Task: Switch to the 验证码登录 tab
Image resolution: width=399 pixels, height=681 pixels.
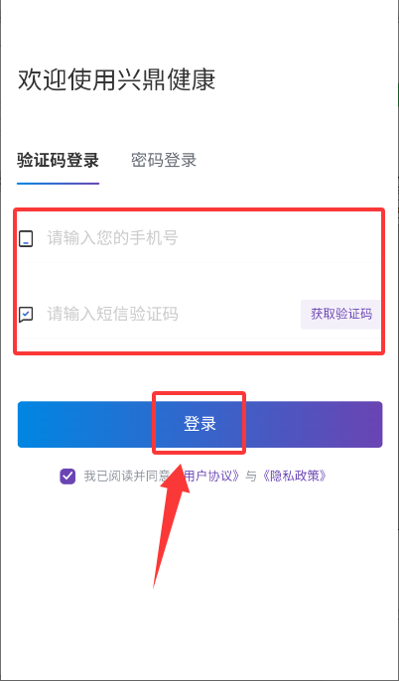Action: (58, 160)
